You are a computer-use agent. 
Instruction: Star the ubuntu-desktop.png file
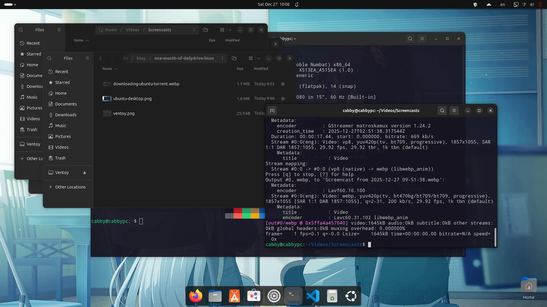[283, 99]
